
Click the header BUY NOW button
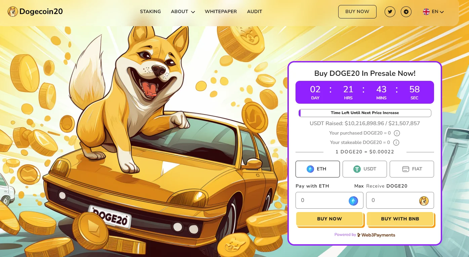[357, 12]
